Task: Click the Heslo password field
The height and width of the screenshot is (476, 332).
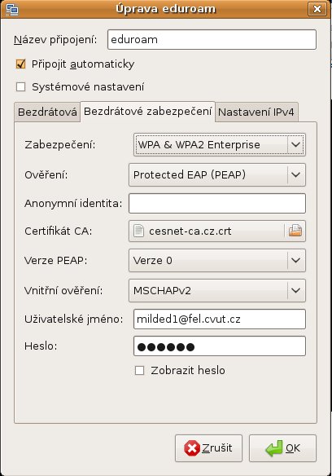Action: click(x=220, y=346)
